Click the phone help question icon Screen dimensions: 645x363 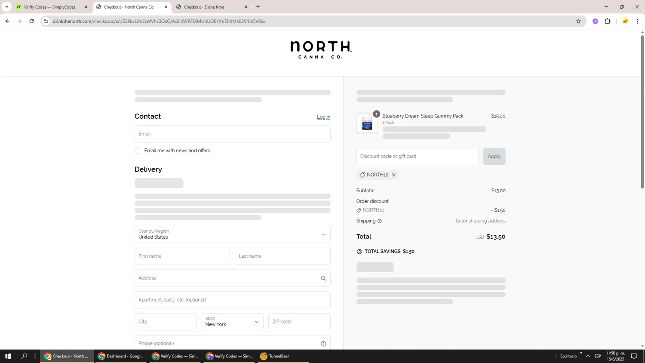coord(323,344)
